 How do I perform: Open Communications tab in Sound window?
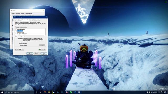tap(28, 13)
